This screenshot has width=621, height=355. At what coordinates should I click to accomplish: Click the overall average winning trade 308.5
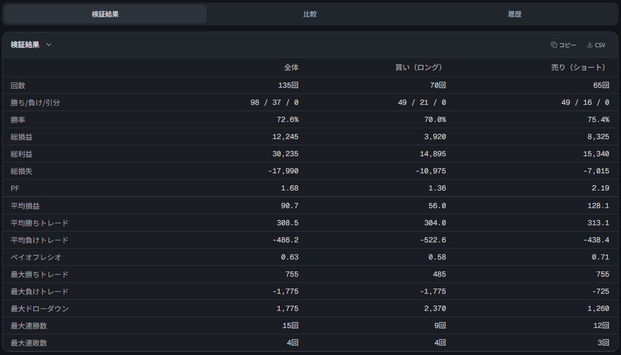287,223
